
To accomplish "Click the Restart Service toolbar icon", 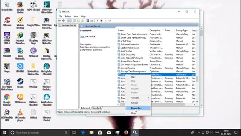I will pos(110,20).
